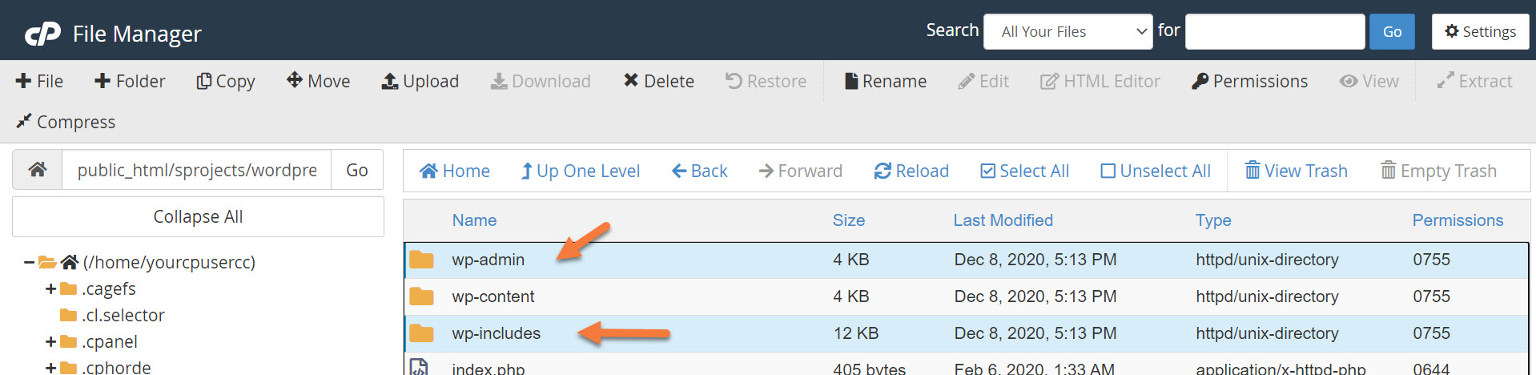This screenshot has width=1536, height=375.
Task: Click the Settings button
Action: tap(1480, 32)
